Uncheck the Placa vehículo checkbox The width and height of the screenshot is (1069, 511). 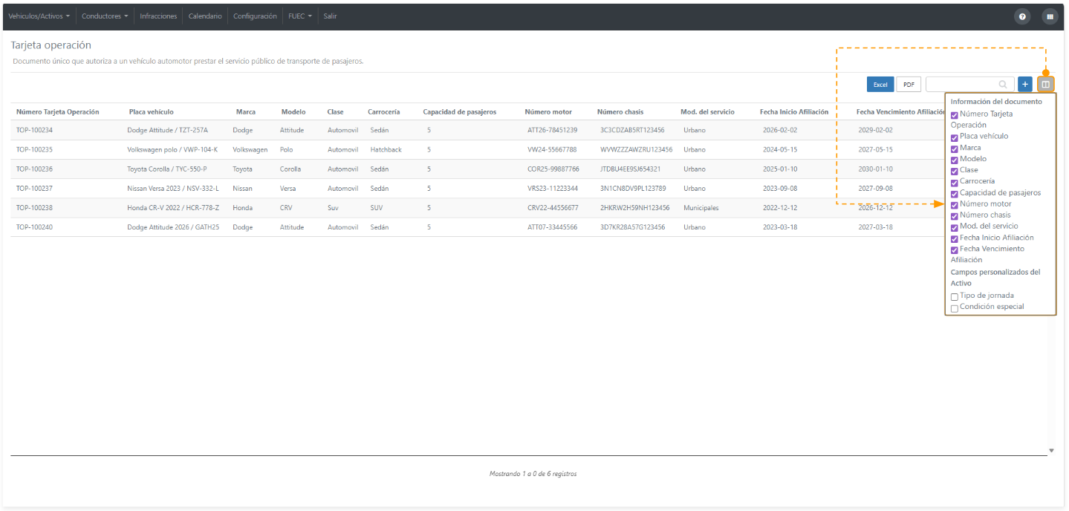[955, 137]
